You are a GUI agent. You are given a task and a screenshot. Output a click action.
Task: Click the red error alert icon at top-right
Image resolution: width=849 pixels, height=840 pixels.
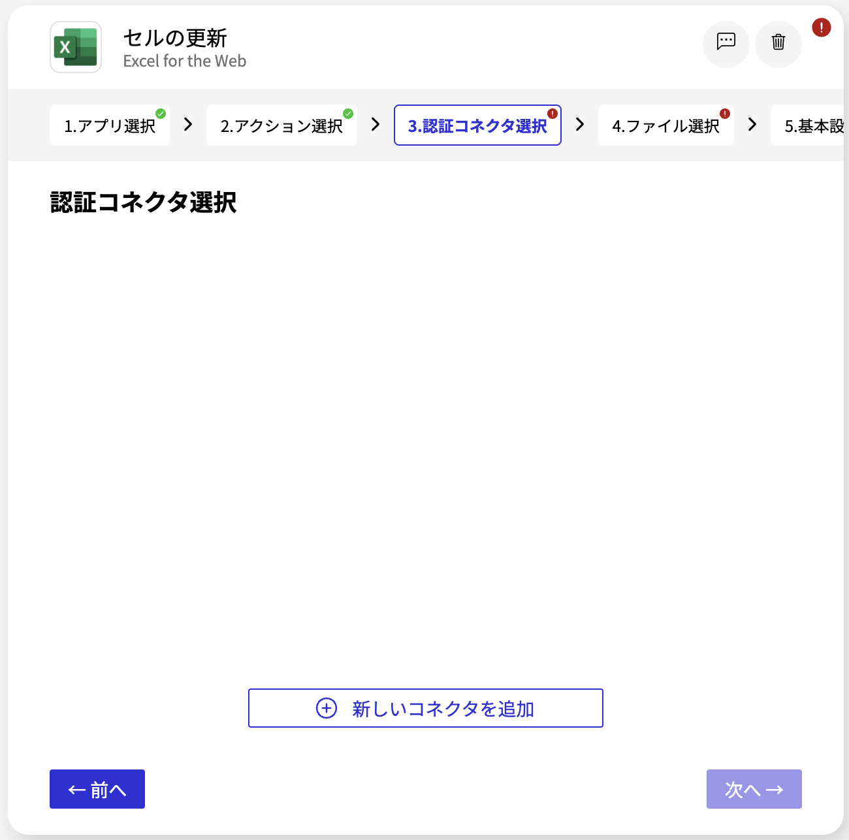click(821, 27)
